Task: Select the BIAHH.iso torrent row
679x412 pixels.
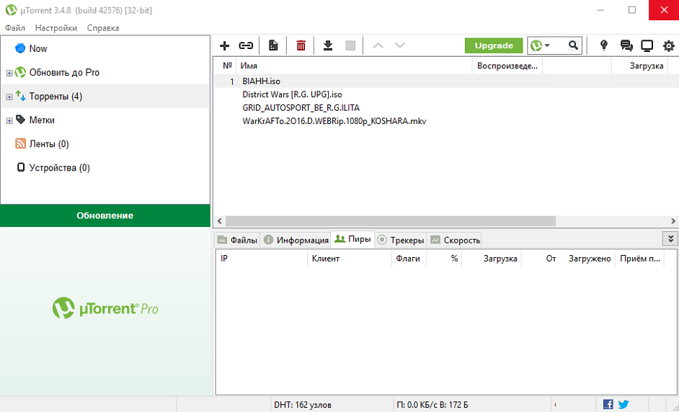Action: pyautogui.click(x=446, y=81)
